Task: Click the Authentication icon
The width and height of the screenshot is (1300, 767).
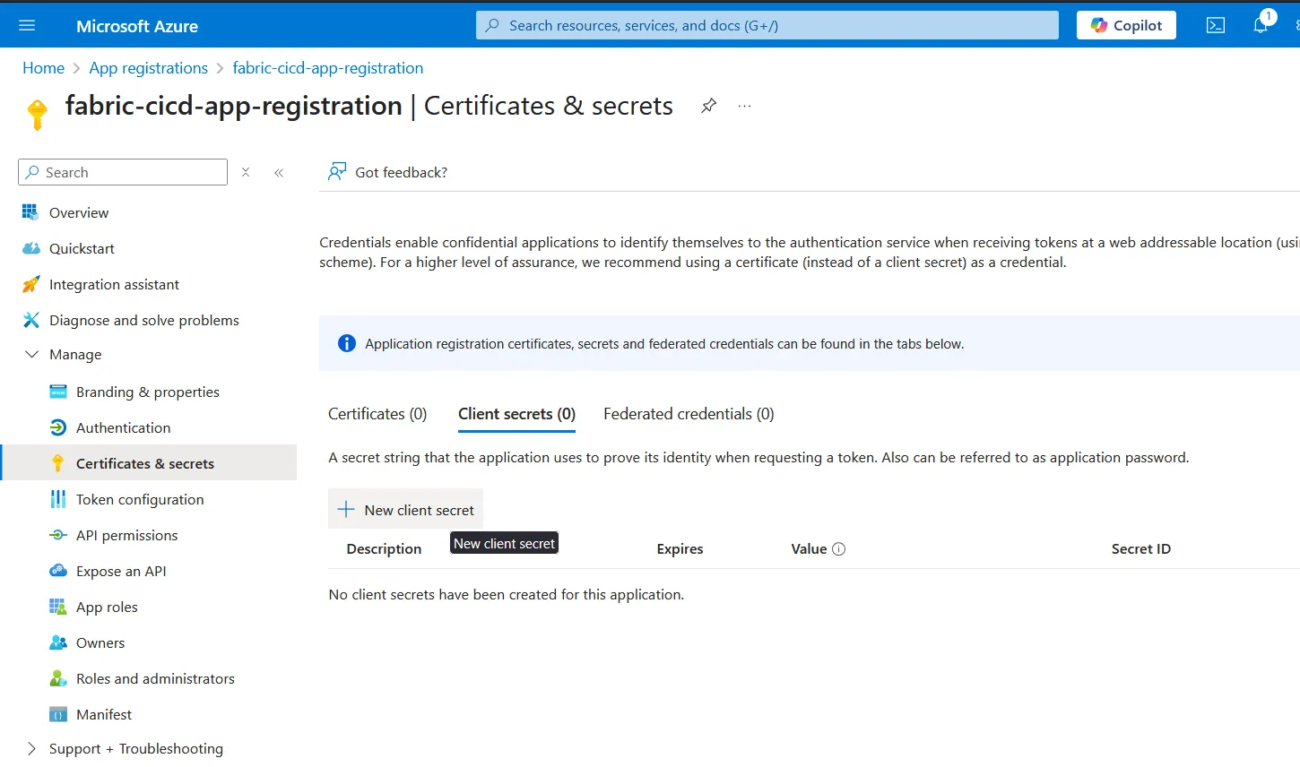Action: point(58,427)
